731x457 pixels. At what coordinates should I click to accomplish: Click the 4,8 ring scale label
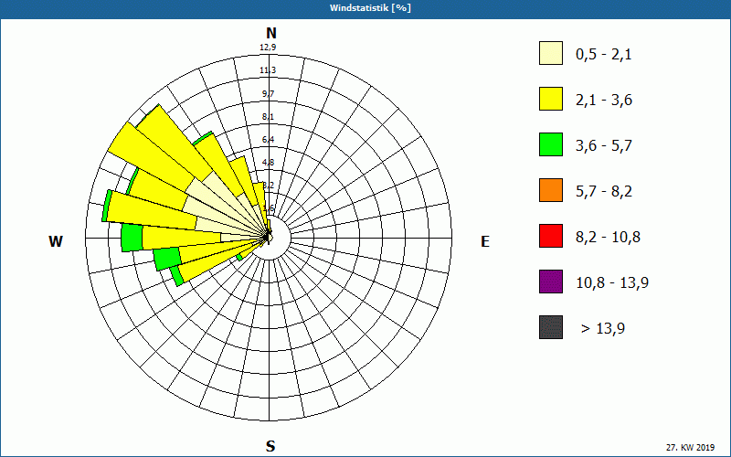(268, 163)
